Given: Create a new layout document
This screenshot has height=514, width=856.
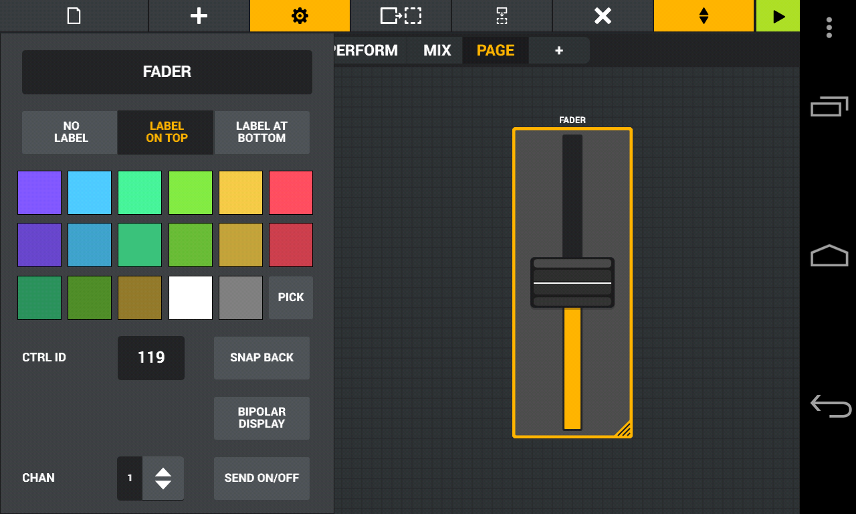Looking at the screenshot, I should 74,15.
